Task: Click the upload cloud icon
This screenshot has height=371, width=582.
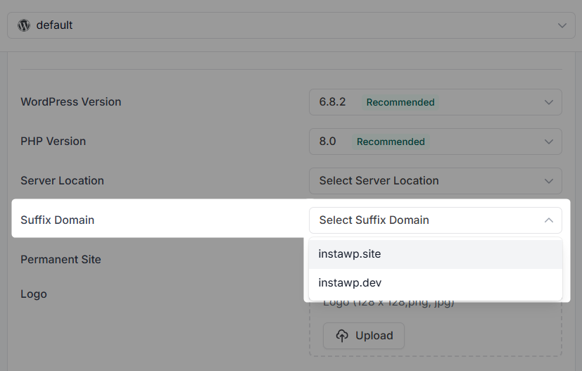Action: tap(342, 336)
